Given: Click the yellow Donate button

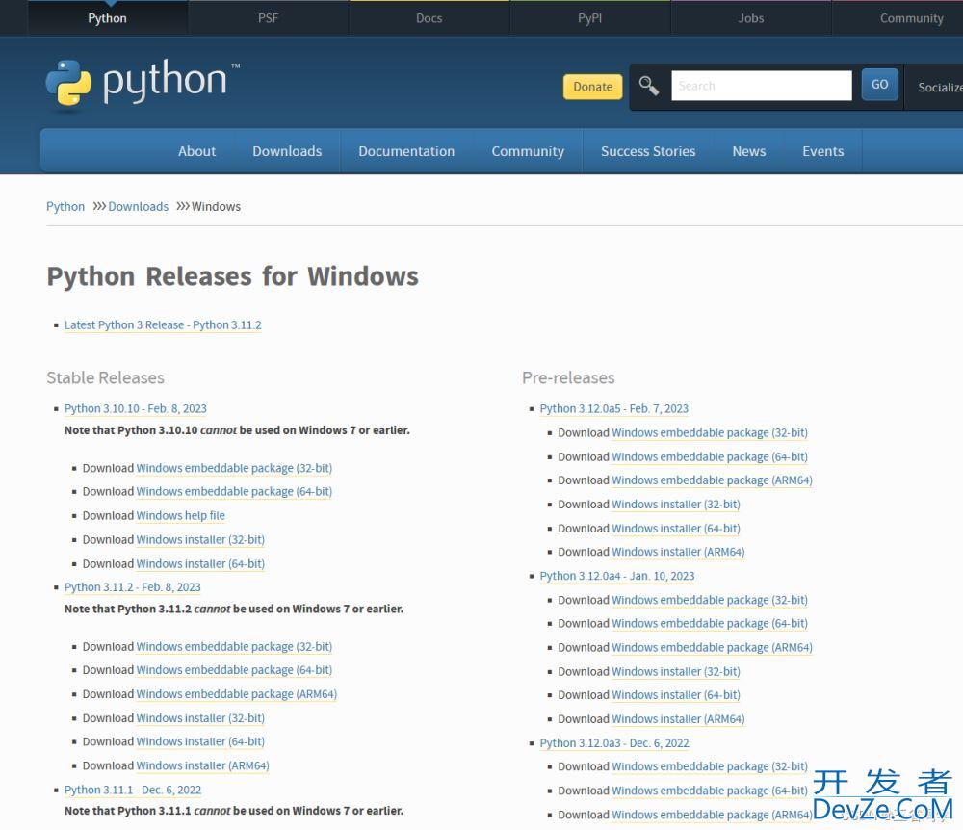Looking at the screenshot, I should click(592, 87).
